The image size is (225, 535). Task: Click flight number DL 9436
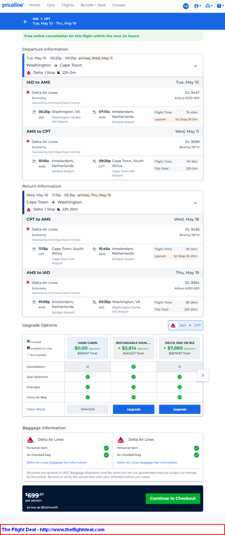tap(192, 229)
